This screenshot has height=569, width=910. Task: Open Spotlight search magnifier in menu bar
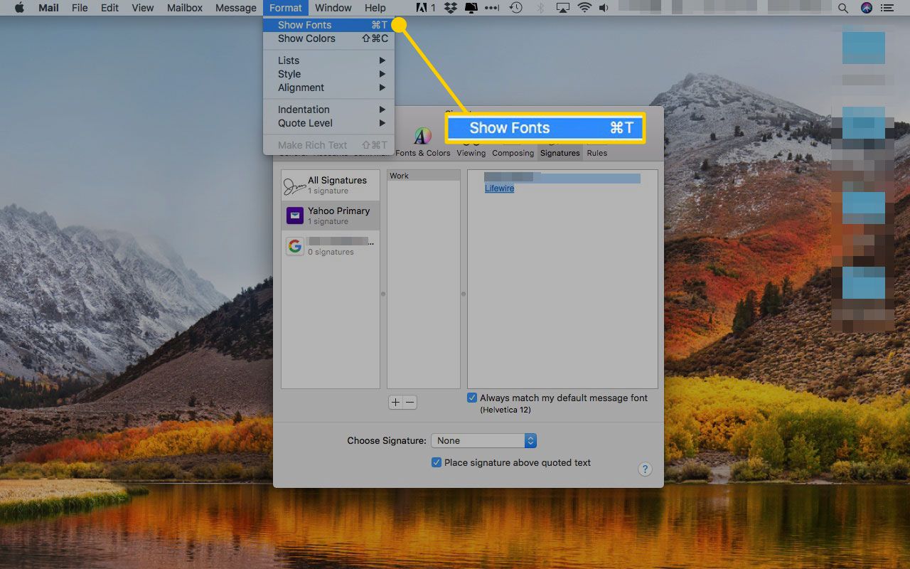tap(843, 8)
